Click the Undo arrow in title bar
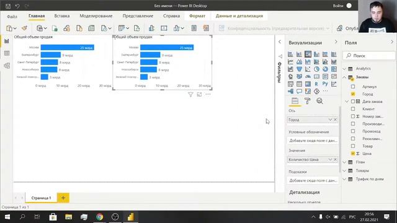 (17, 6)
